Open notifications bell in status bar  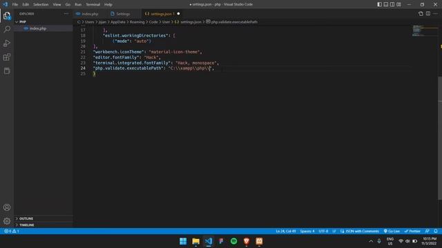point(436,231)
